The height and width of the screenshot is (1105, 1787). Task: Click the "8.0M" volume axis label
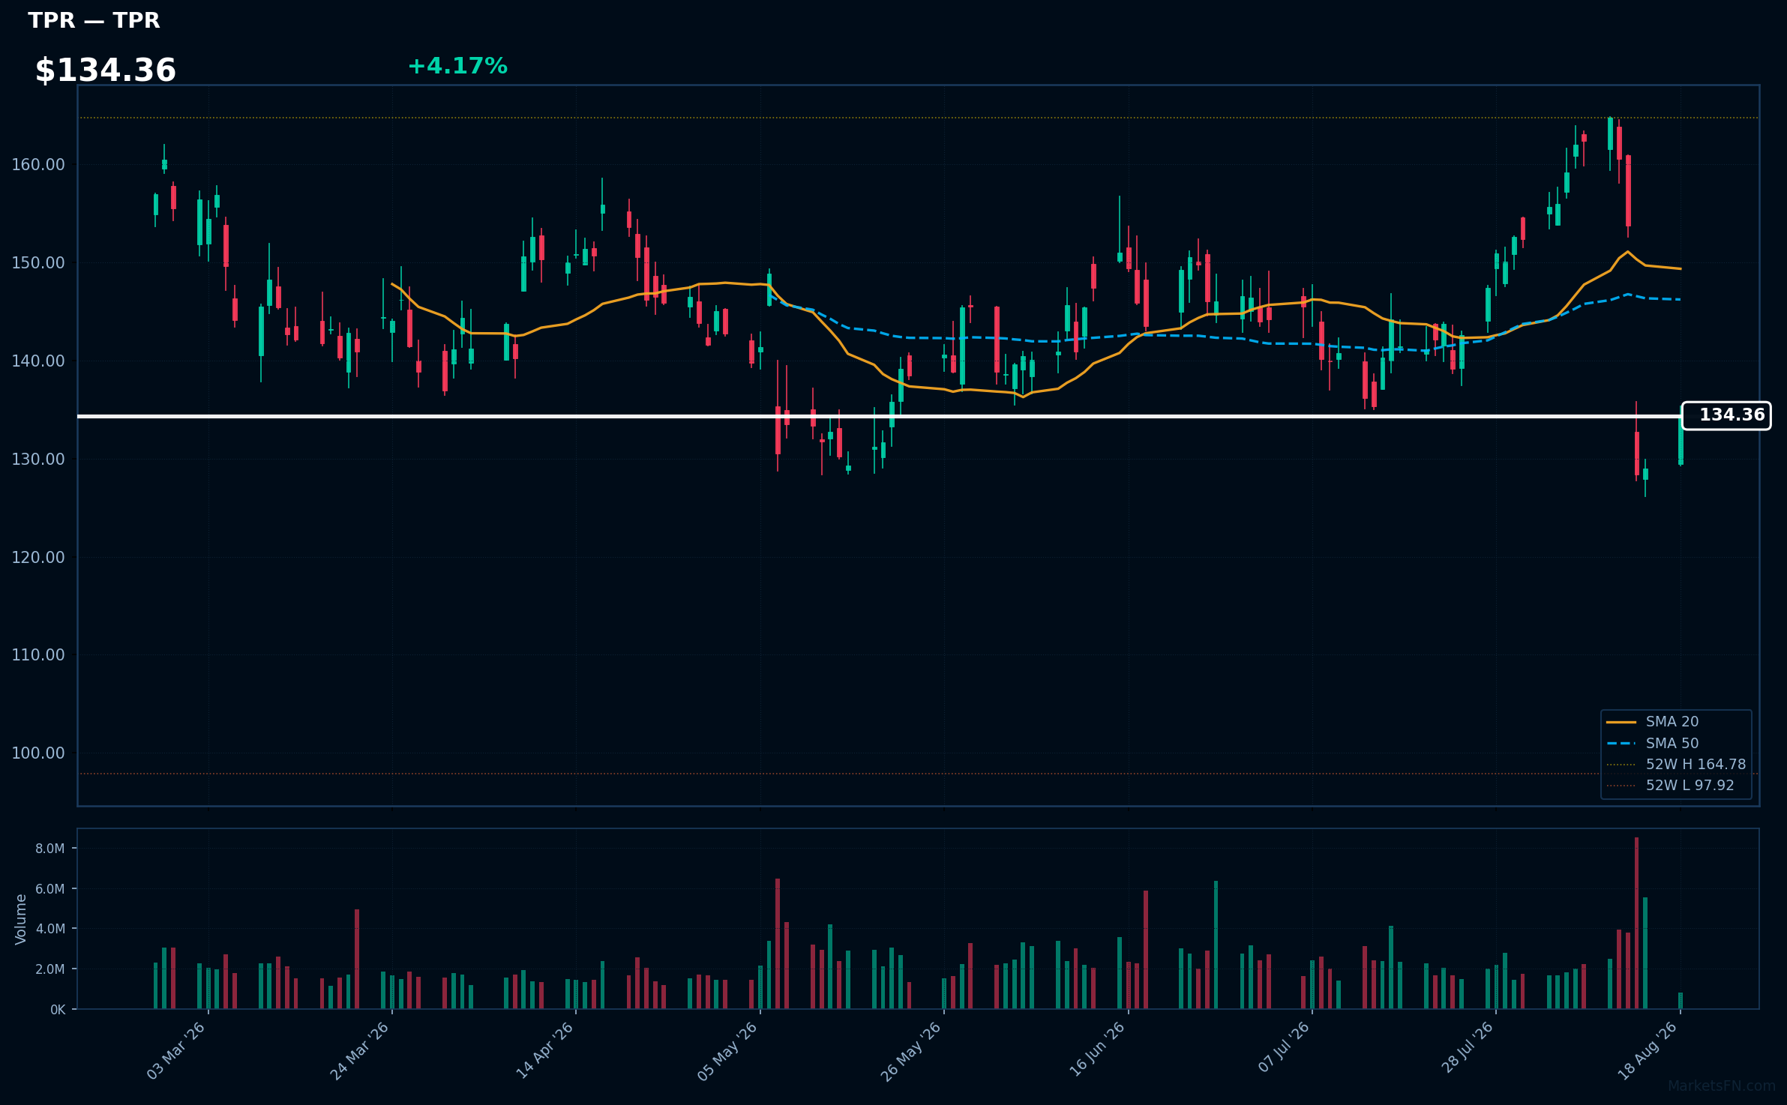[50, 849]
